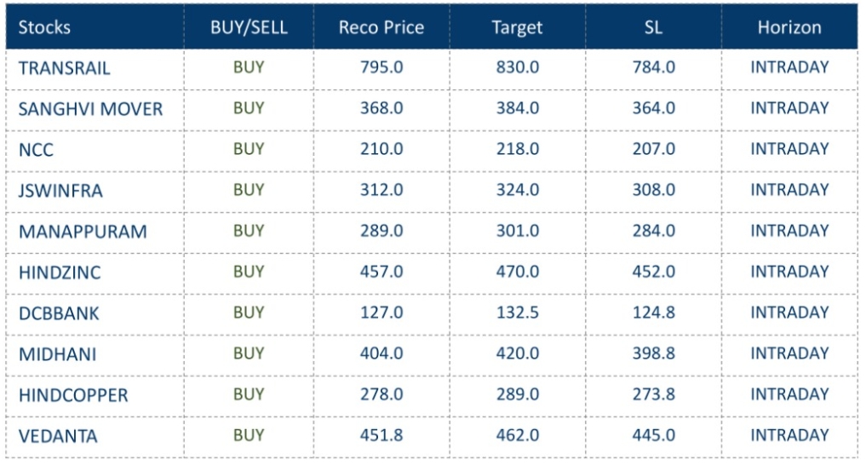Click TRANSRAIL's target price 830.0
866x464 pixels.
pyautogui.click(x=518, y=67)
